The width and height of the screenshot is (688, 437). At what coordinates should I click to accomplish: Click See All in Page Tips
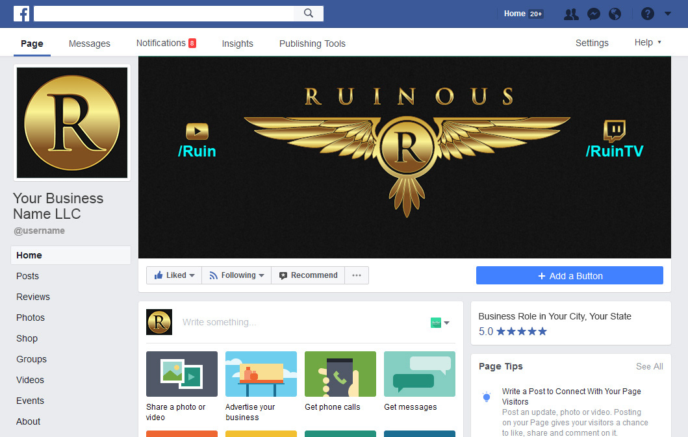(x=649, y=366)
